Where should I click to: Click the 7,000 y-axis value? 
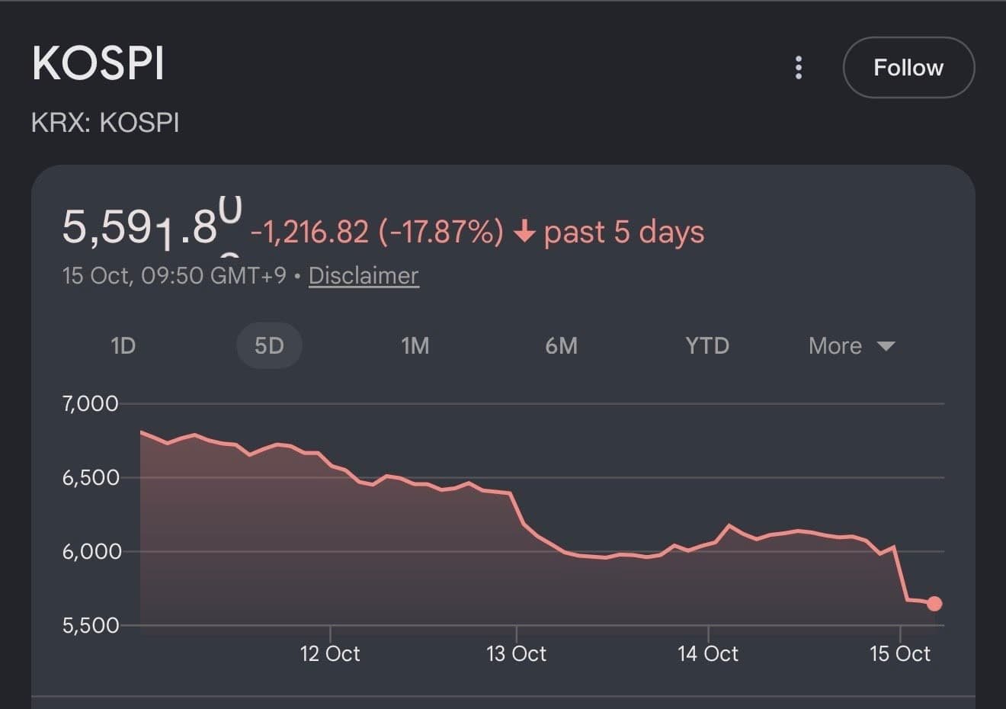[91, 403]
